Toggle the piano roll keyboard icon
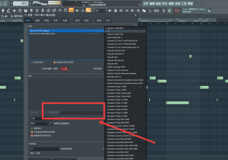The image size is (228, 160). point(71,10)
